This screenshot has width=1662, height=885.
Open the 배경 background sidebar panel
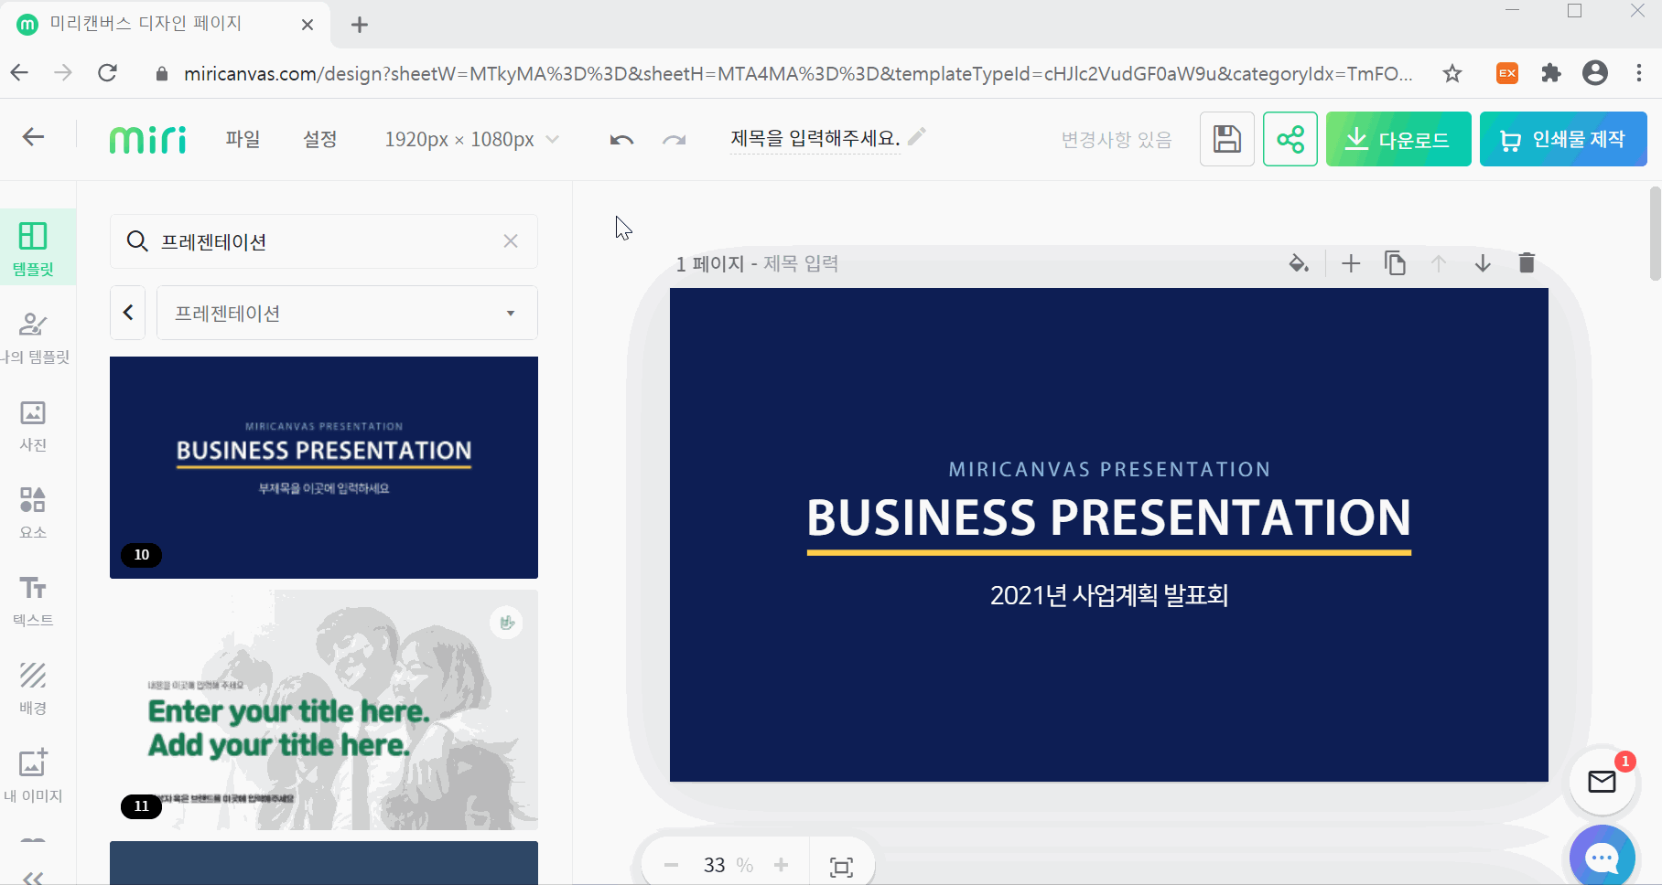pos(33,688)
